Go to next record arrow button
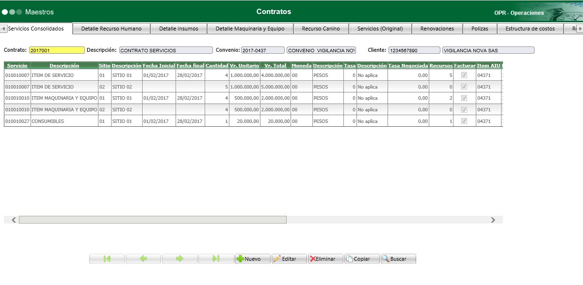Image resolution: width=583 pixels, height=285 pixels. [180, 259]
